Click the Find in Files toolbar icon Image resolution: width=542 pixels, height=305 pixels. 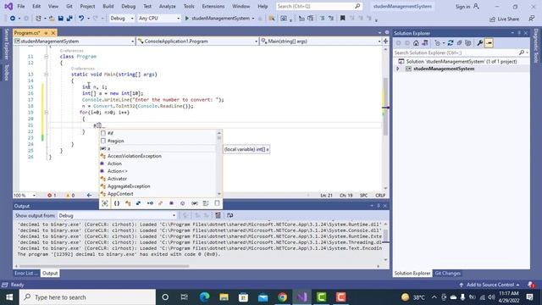272,19
